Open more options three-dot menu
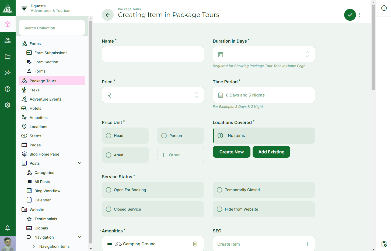 pyautogui.click(x=359, y=15)
